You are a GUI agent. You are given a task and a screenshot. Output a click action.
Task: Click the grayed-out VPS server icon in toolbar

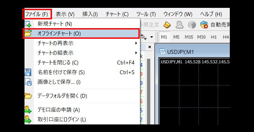(180, 24)
